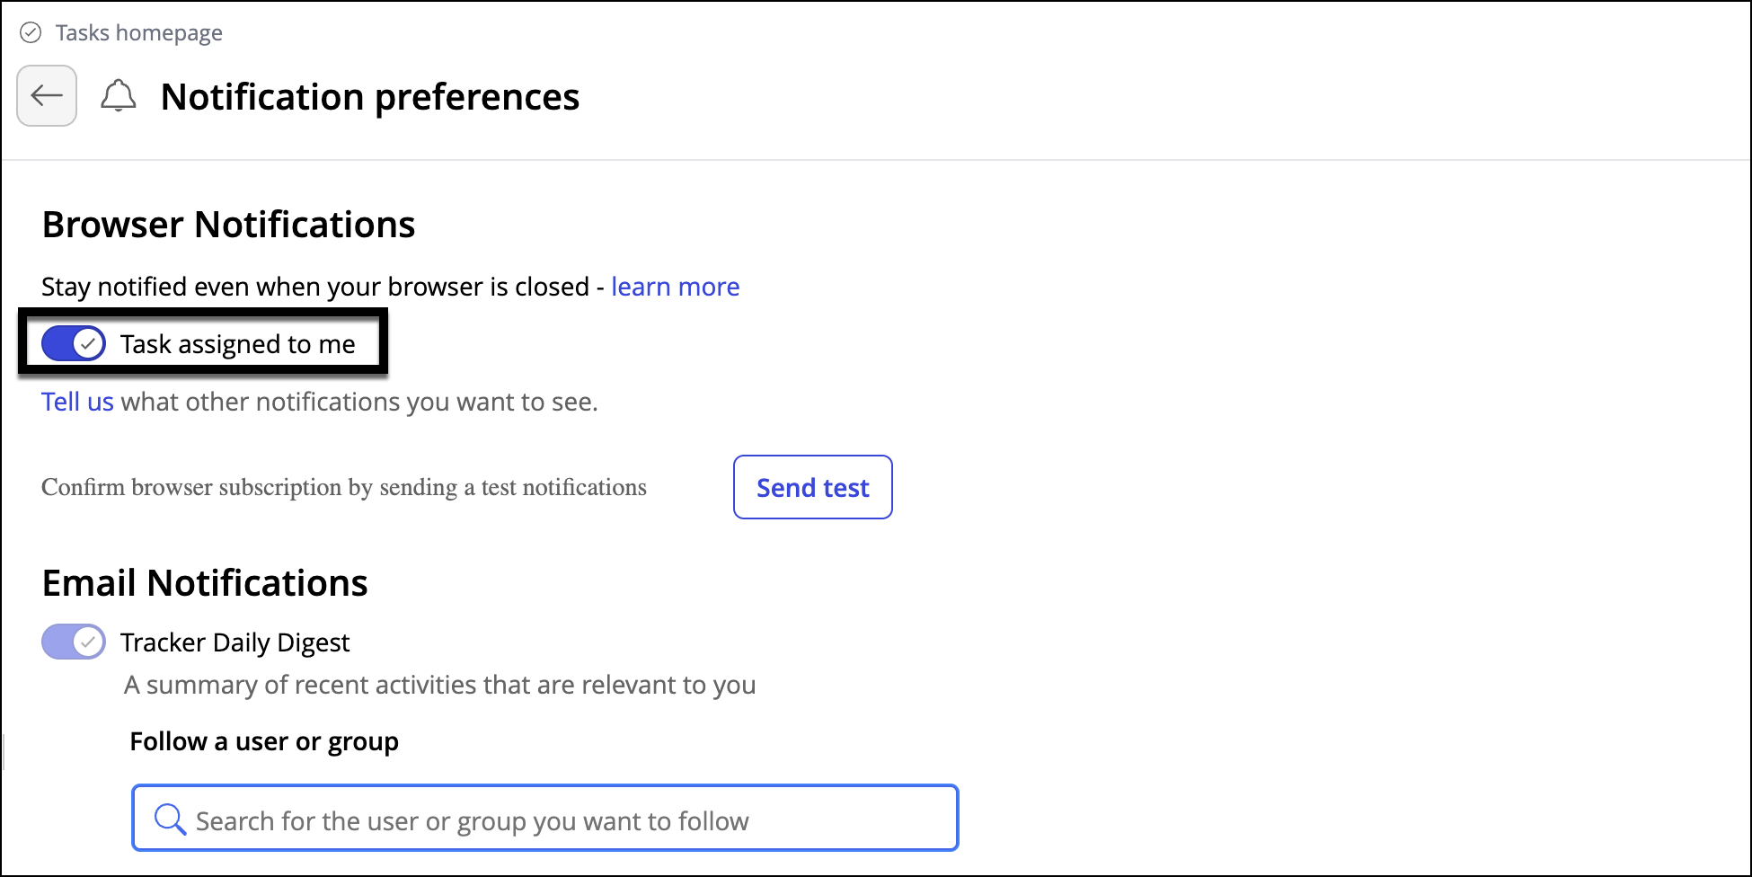Open the Tasks homepage breadcrumb link
The height and width of the screenshot is (877, 1752).
[x=138, y=33]
